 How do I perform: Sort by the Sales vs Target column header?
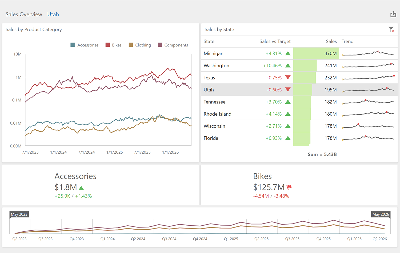(275, 41)
